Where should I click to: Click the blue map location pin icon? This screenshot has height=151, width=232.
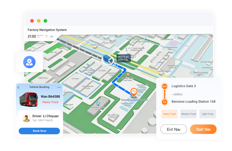(29, 62)
